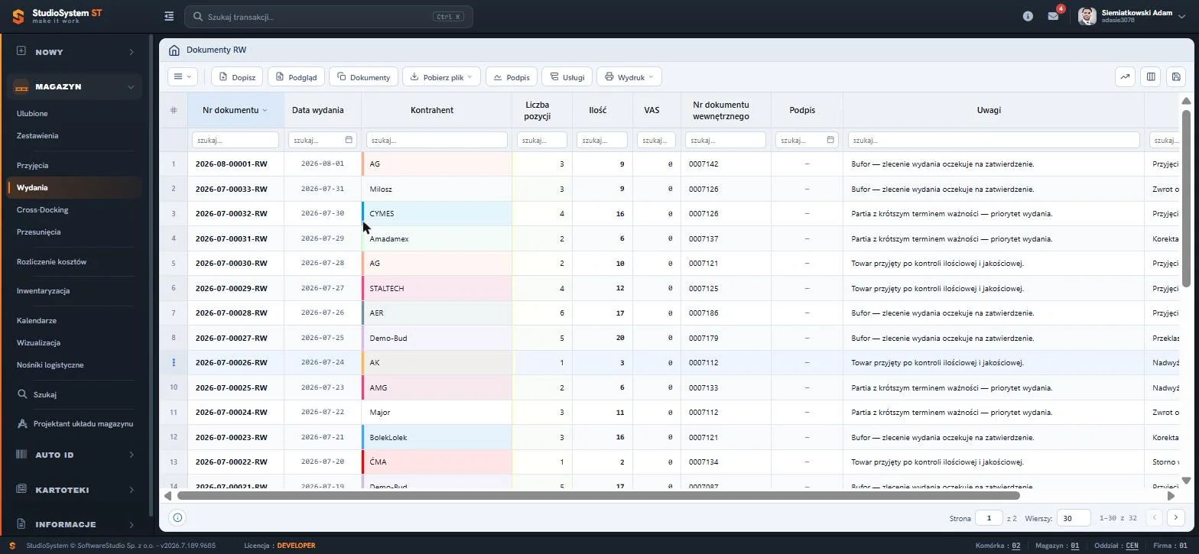Open Kalendarze in the sidebar

(x=37, y=321)
